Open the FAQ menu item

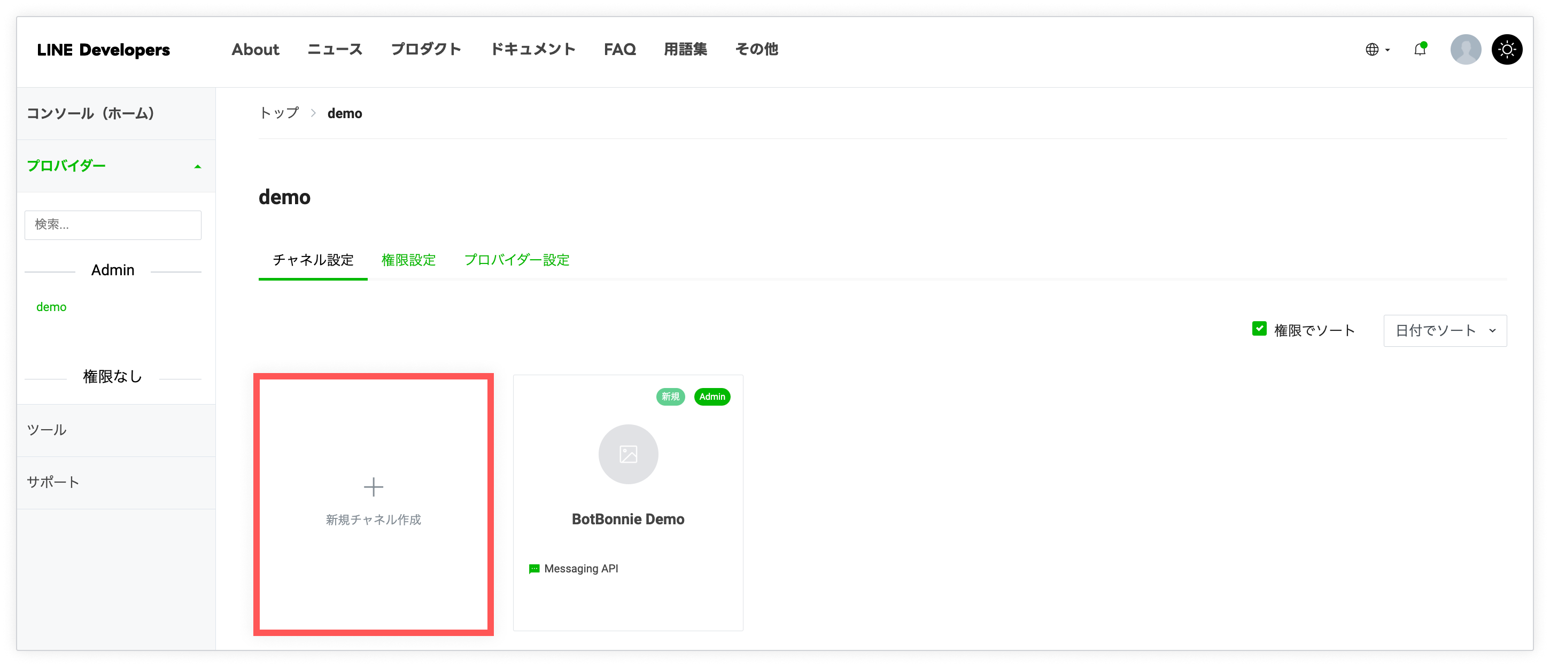(620, 49)
